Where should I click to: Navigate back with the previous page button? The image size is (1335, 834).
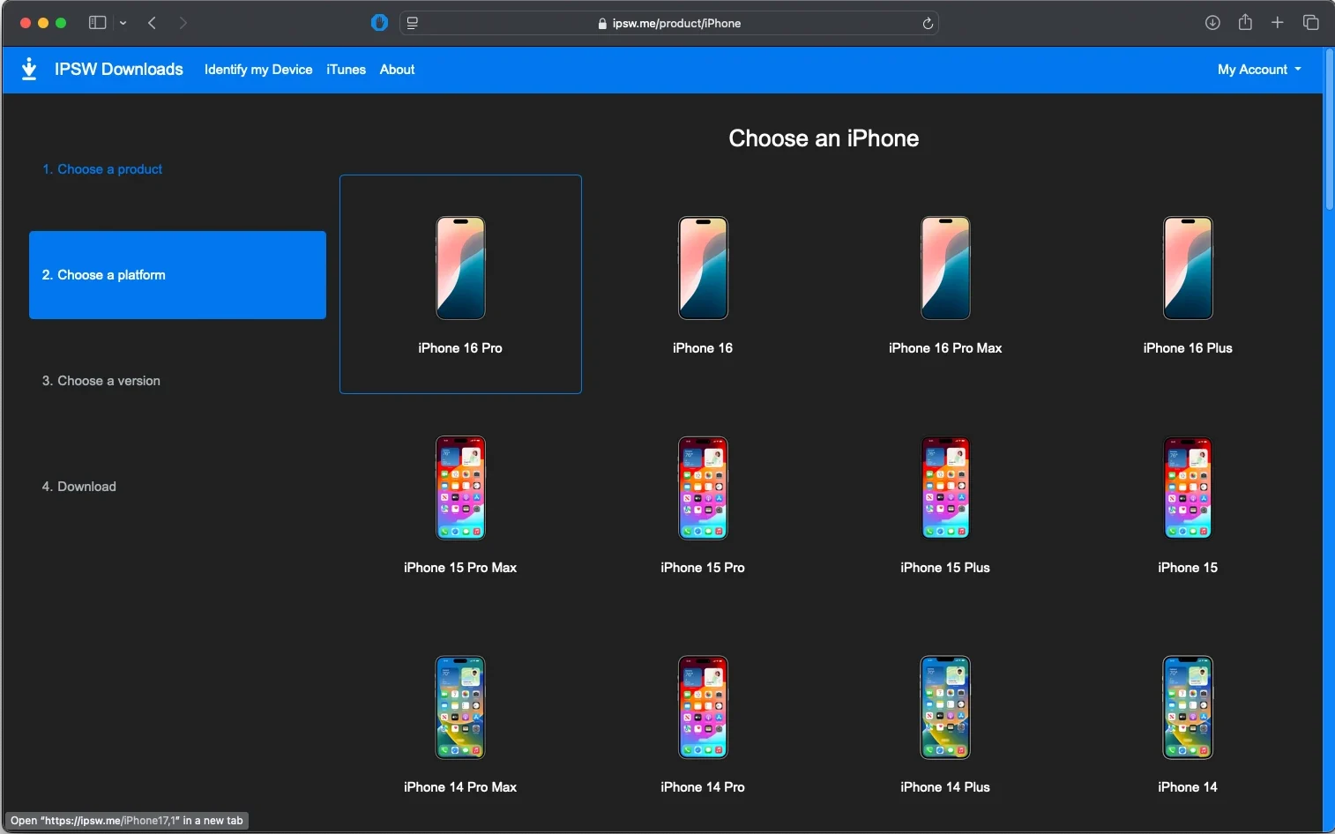[x=152, y=23]
